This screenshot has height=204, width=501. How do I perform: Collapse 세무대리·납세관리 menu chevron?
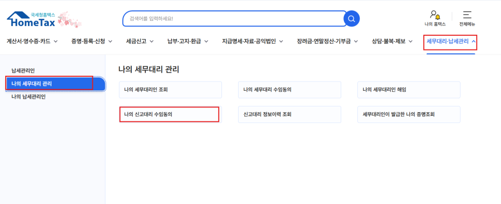pyautogui.click(x=473, y=41)
